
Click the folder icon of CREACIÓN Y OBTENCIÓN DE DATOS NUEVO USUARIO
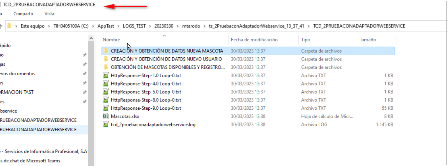[x=106, y=59]
